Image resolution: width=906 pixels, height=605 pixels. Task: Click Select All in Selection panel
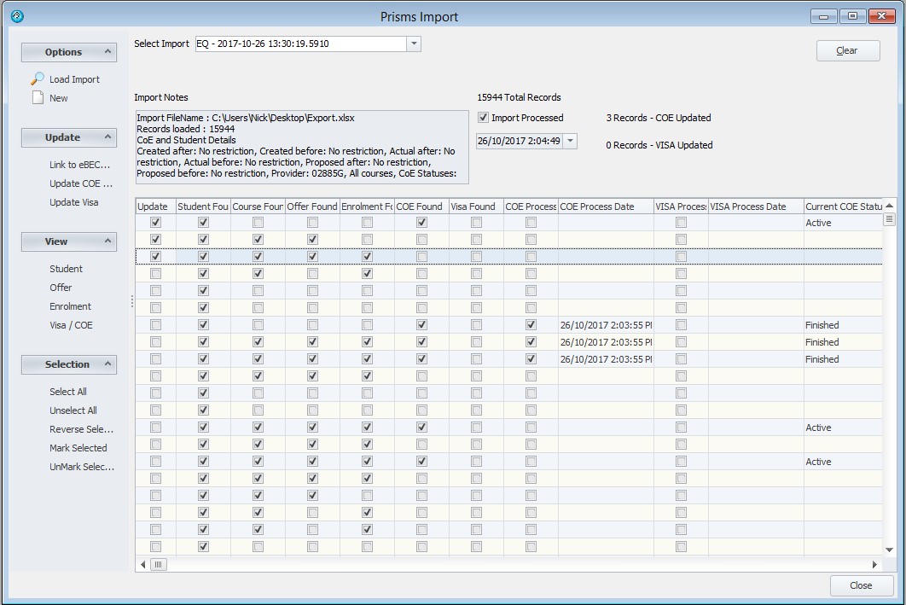pyautogui.click(x=68, y=392)
